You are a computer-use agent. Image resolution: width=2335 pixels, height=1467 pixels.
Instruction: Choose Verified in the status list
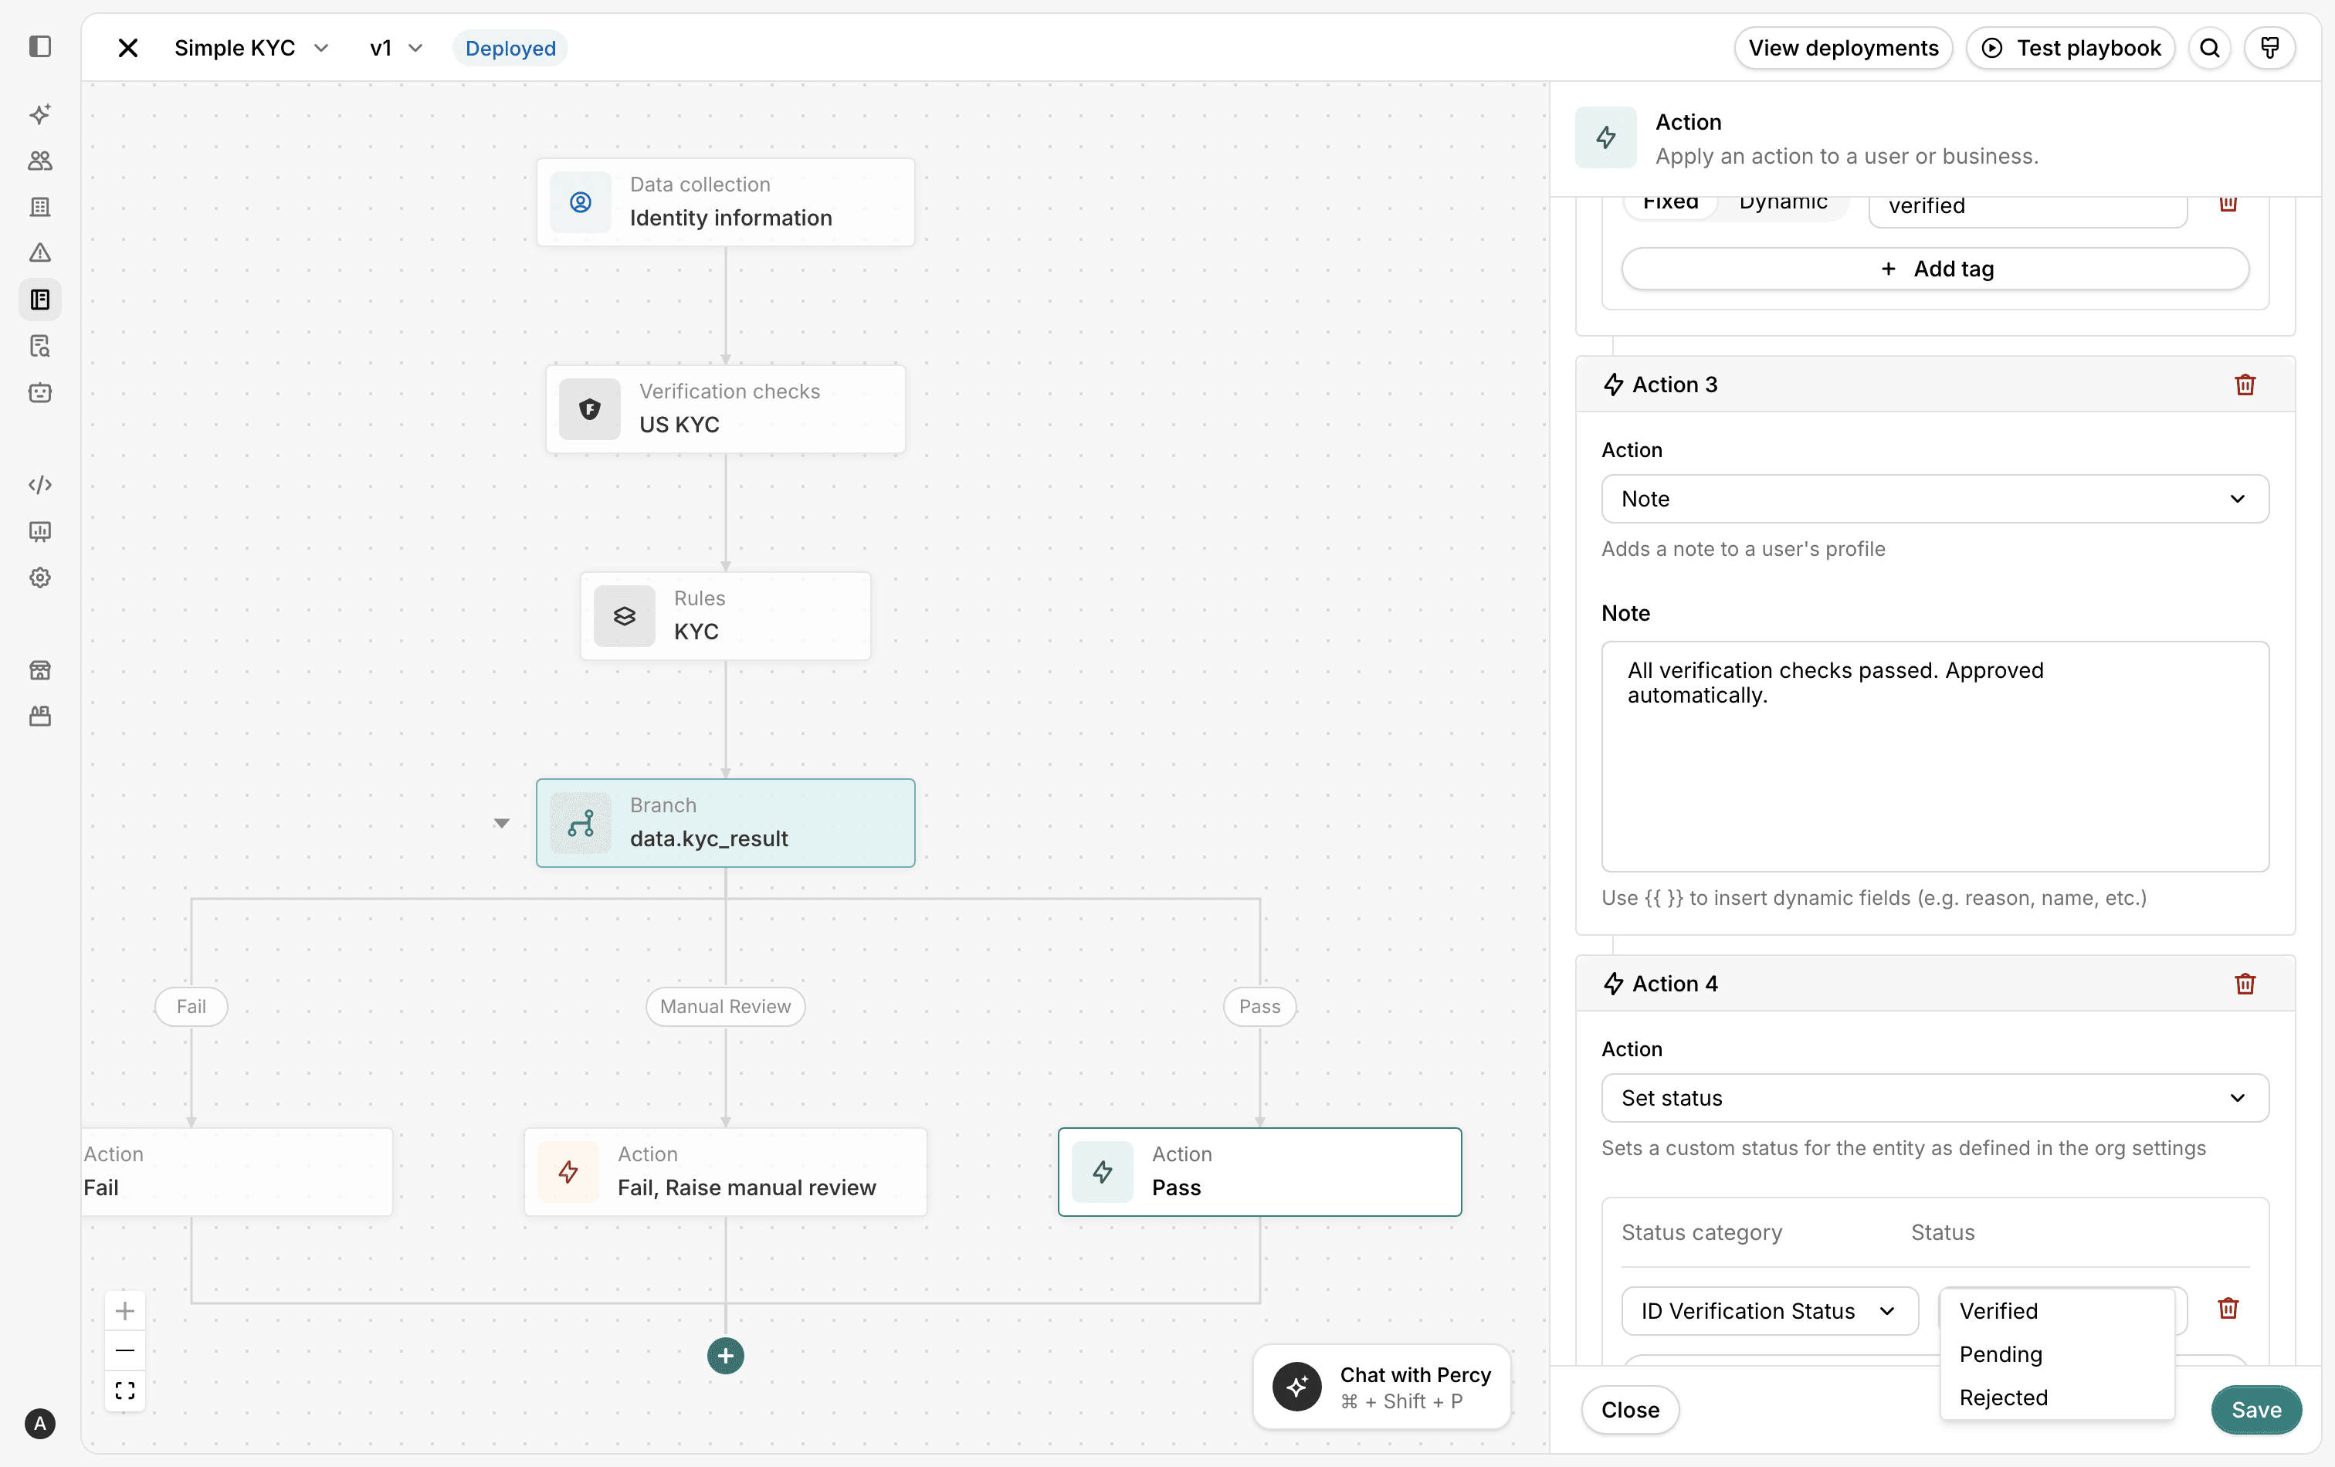(2057, 1312)
